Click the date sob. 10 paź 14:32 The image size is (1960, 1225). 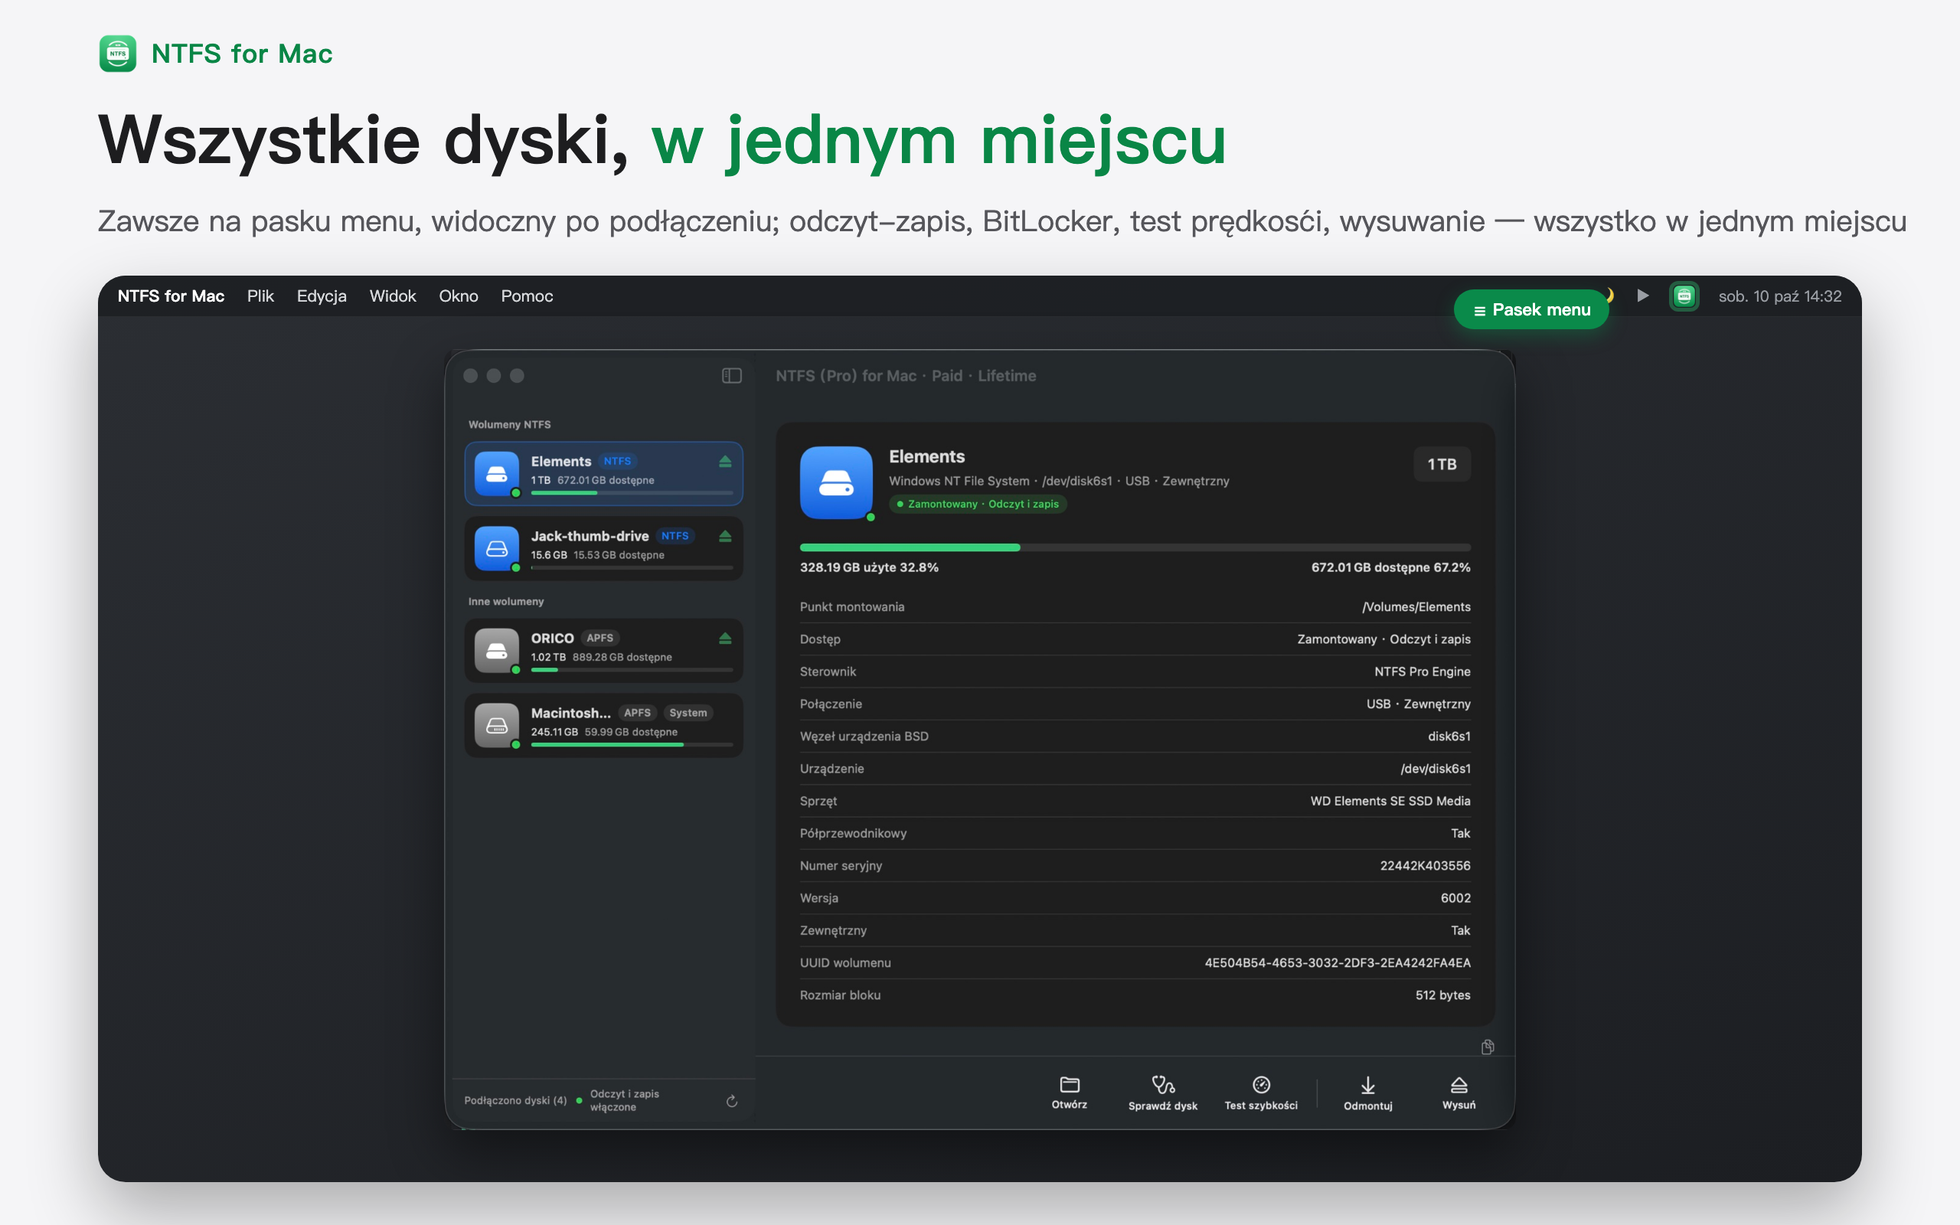pyautogui.click(x=1779, y=296)
